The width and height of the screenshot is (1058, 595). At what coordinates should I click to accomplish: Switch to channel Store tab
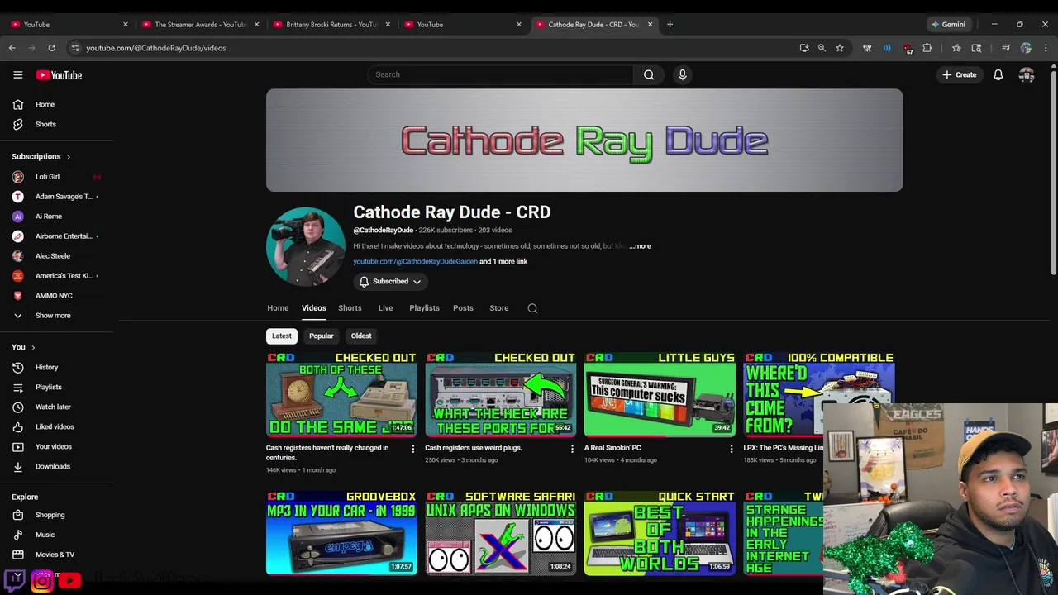(499, 308)
